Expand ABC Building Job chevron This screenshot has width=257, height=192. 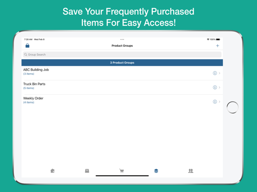(x=219, y=73)
